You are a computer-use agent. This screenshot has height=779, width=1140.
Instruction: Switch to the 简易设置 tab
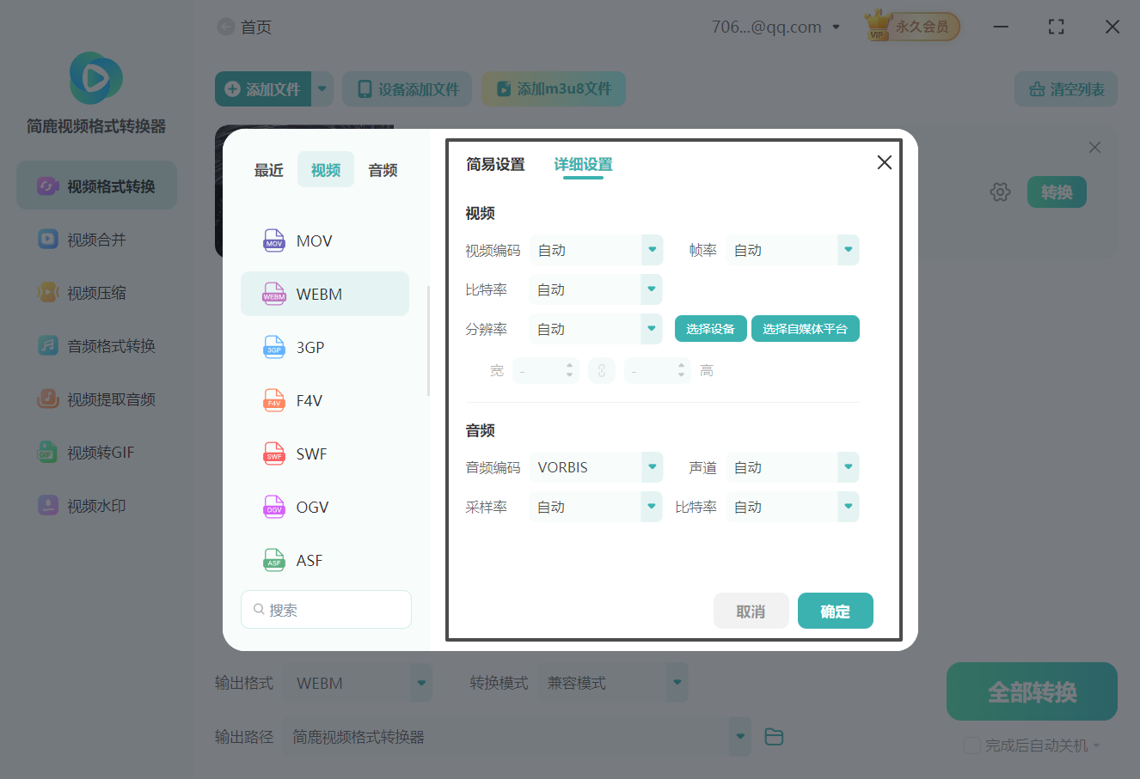[x=495, y=164]
